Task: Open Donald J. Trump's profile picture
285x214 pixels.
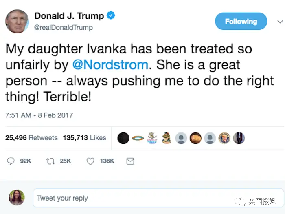Action: (x=17, y=21)
